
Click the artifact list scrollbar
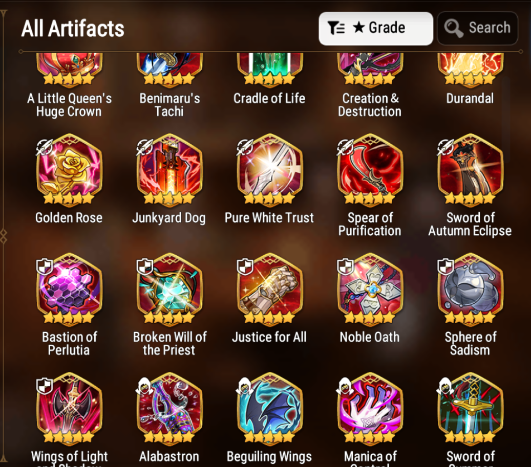tap(506, 119)
